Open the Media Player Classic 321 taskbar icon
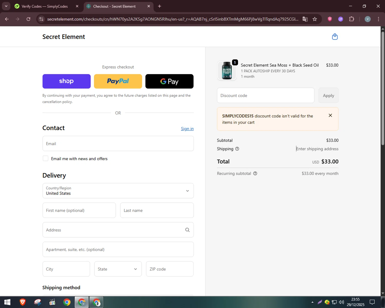Image resolution: width=385 pixels, height=308 pixels. (x=52, y=302)
